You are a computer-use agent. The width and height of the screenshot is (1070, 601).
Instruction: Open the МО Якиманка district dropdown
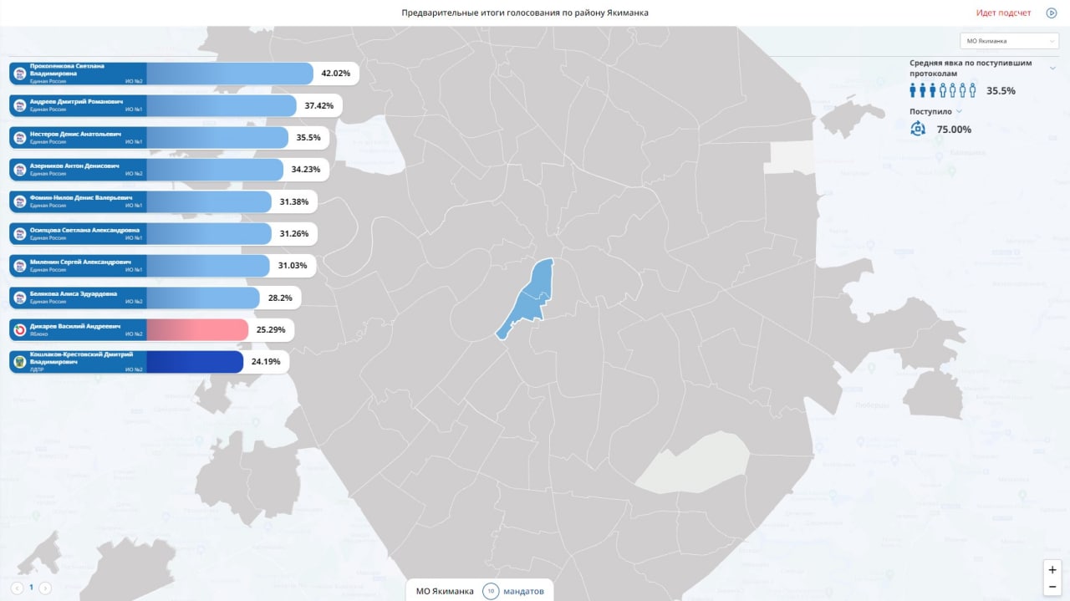(x=1010, y=41)
